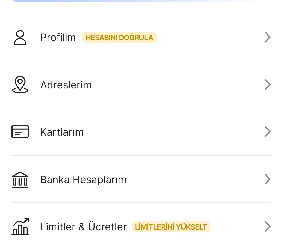View Limitler & Ücretler
Image resolution: width=282 pixels, height=247 pixels.
click(83, 227)
